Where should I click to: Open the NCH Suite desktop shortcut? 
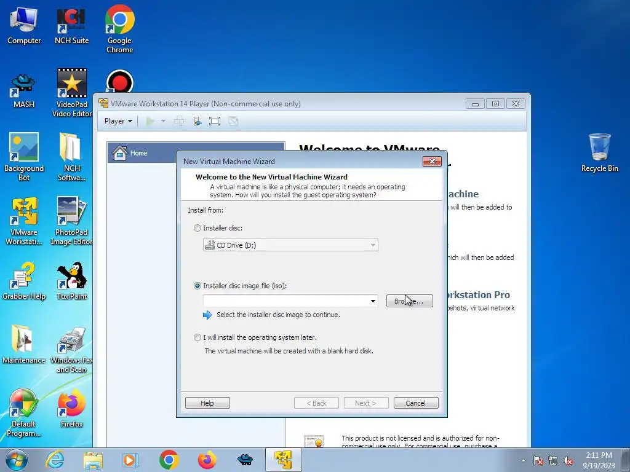click(x=71, y=25)
